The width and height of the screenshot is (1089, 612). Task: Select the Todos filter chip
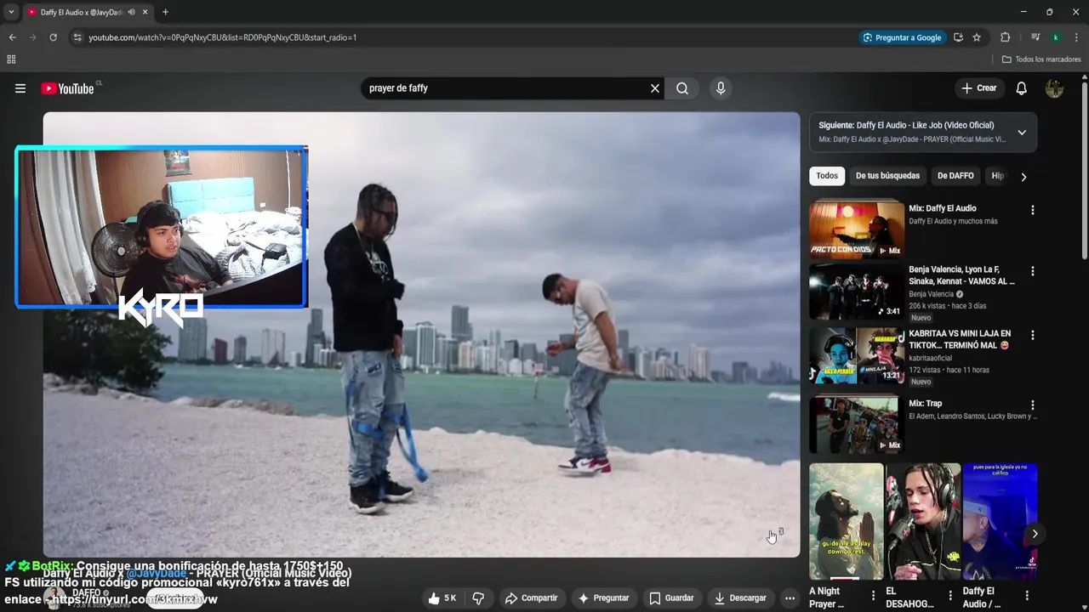tap(827, 176)
